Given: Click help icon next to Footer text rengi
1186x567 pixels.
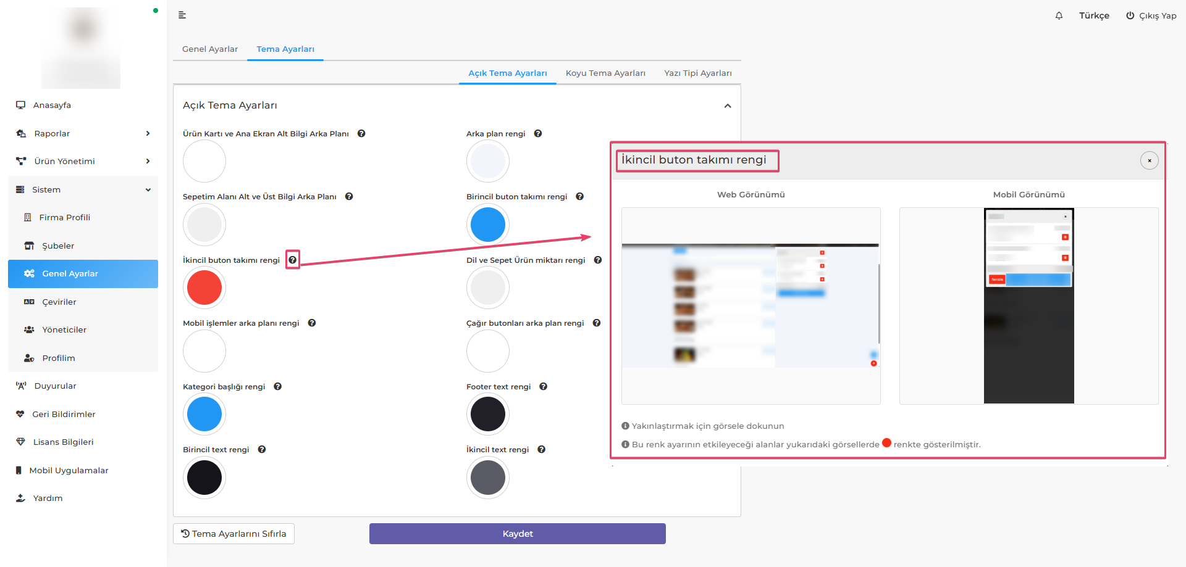Looking at the screenshot, I should (x=543, y=387).
